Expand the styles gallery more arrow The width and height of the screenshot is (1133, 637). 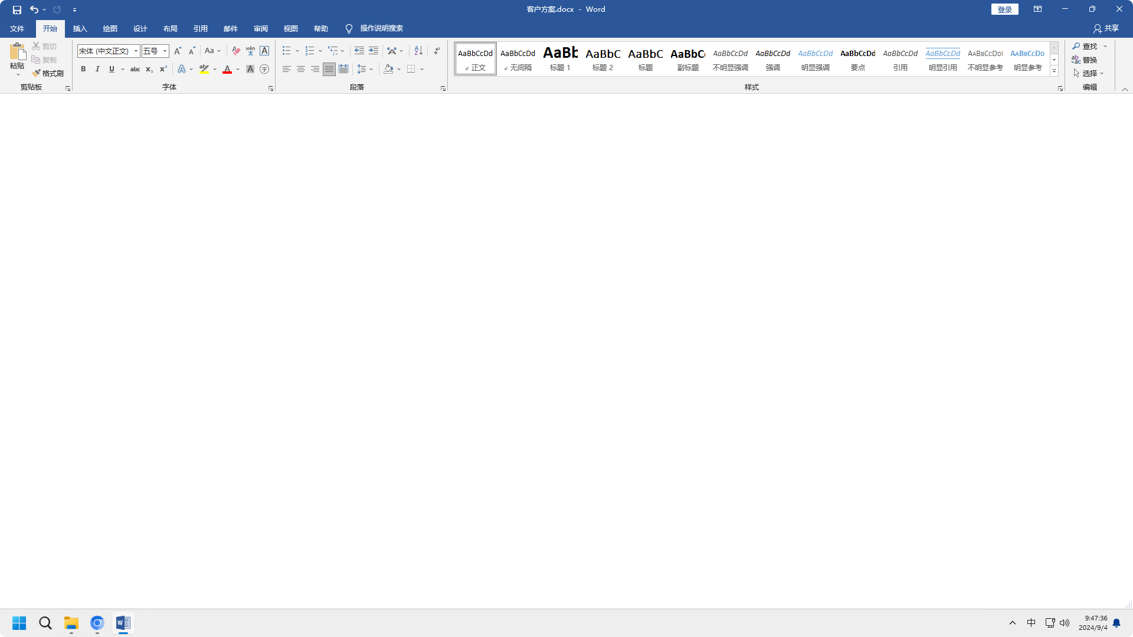[1054, 71]
